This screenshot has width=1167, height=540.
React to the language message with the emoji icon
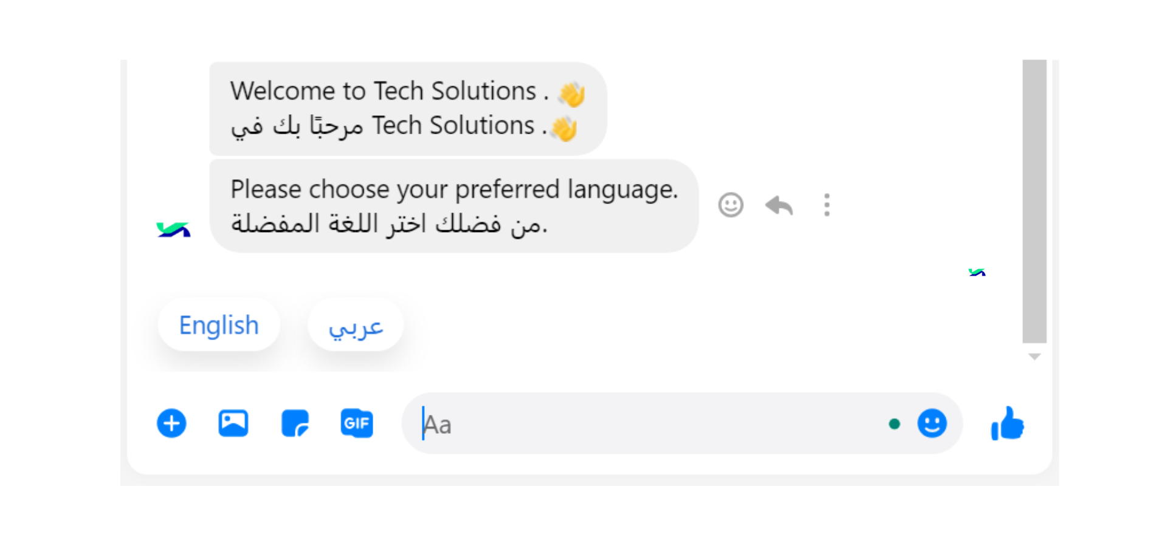pos(731,205)
